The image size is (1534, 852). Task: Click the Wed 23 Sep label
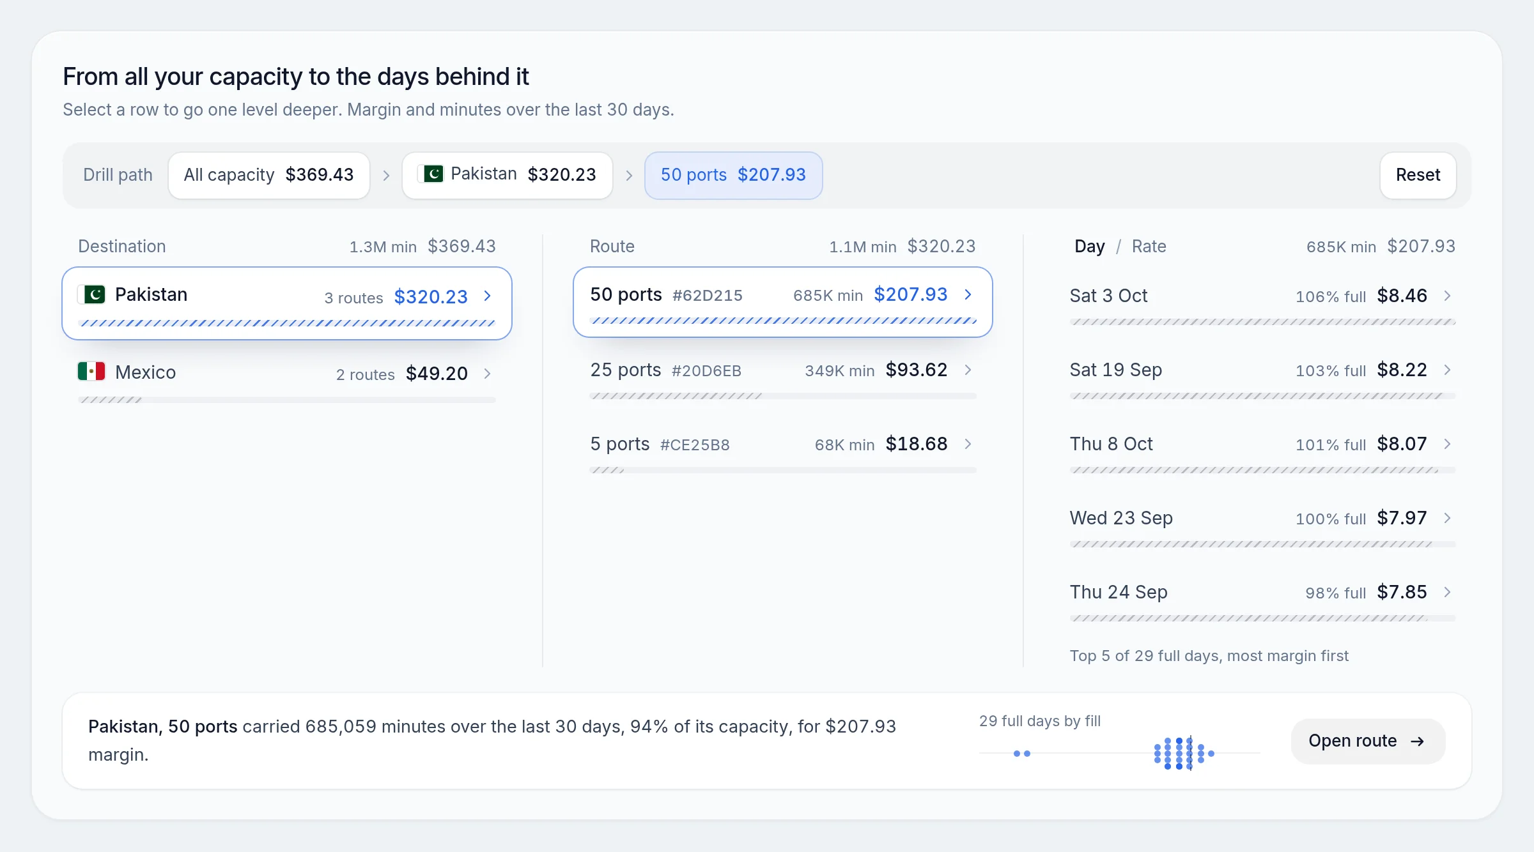[1121, 518]
